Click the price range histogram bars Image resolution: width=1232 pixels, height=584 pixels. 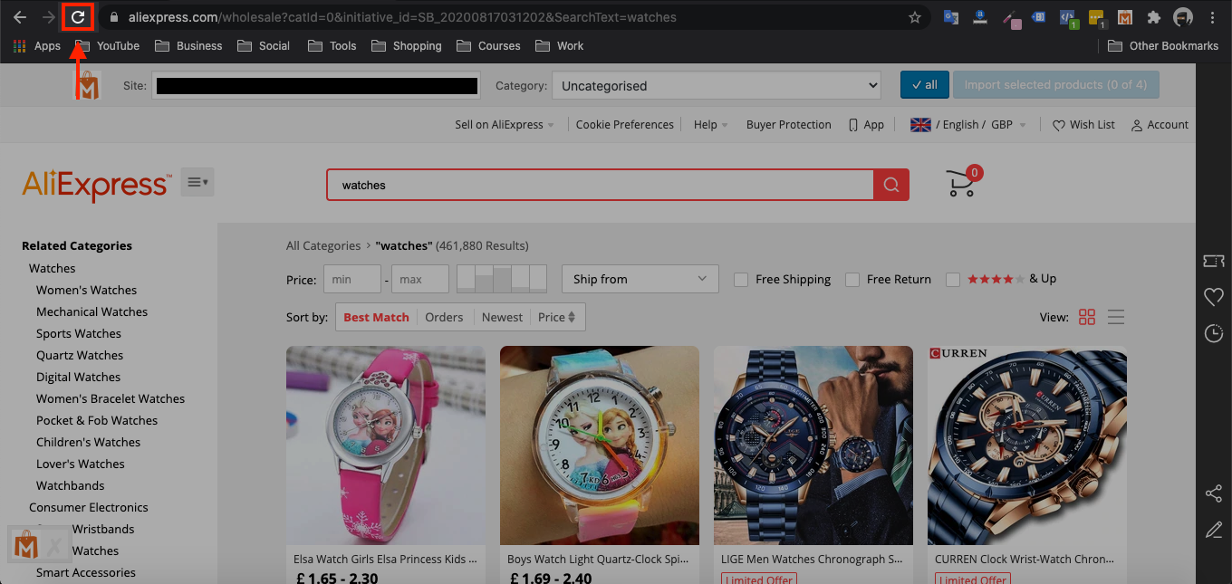tap(502, 279)
